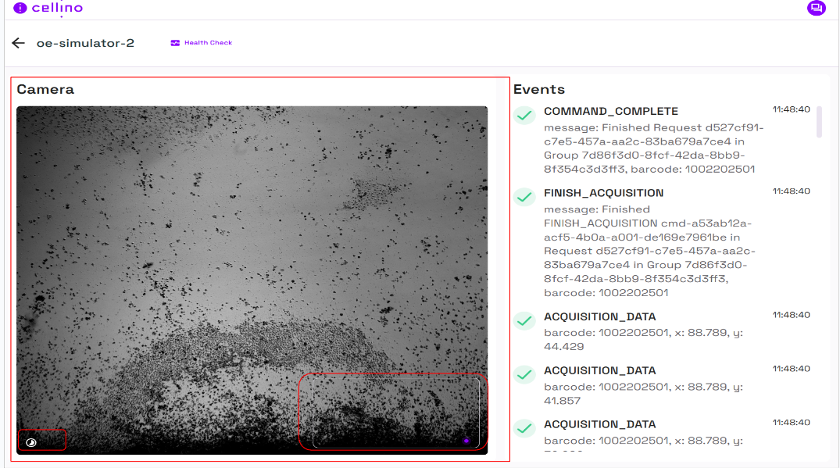Click the Events panel scrollbar
Image resolution: width=840 pixels, height=468 pixels.
point(819,122)
